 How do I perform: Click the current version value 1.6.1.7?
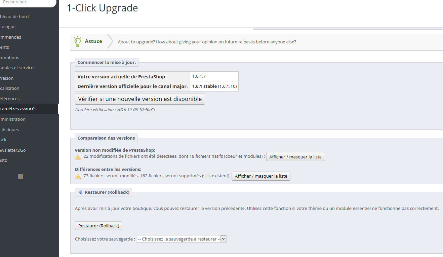199,76
